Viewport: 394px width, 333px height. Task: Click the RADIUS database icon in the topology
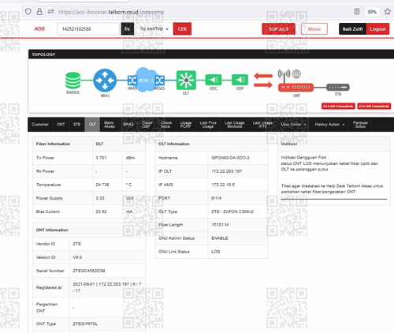tap(72, 80)
